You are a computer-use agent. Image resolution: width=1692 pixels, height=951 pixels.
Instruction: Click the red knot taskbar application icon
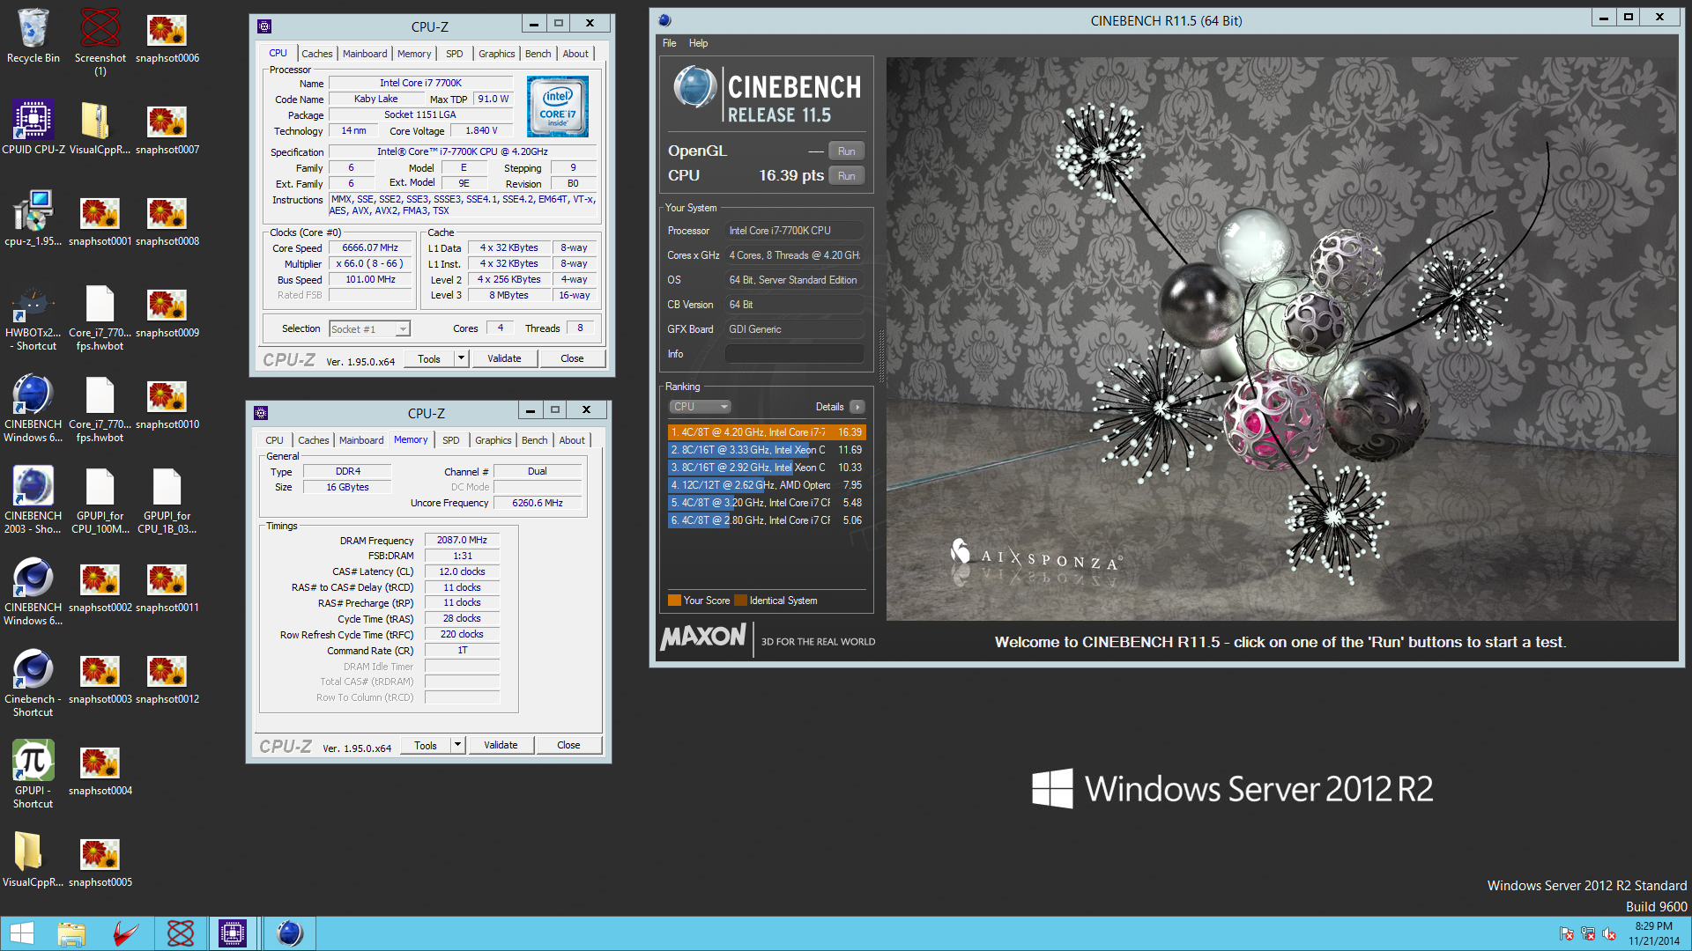180,933
